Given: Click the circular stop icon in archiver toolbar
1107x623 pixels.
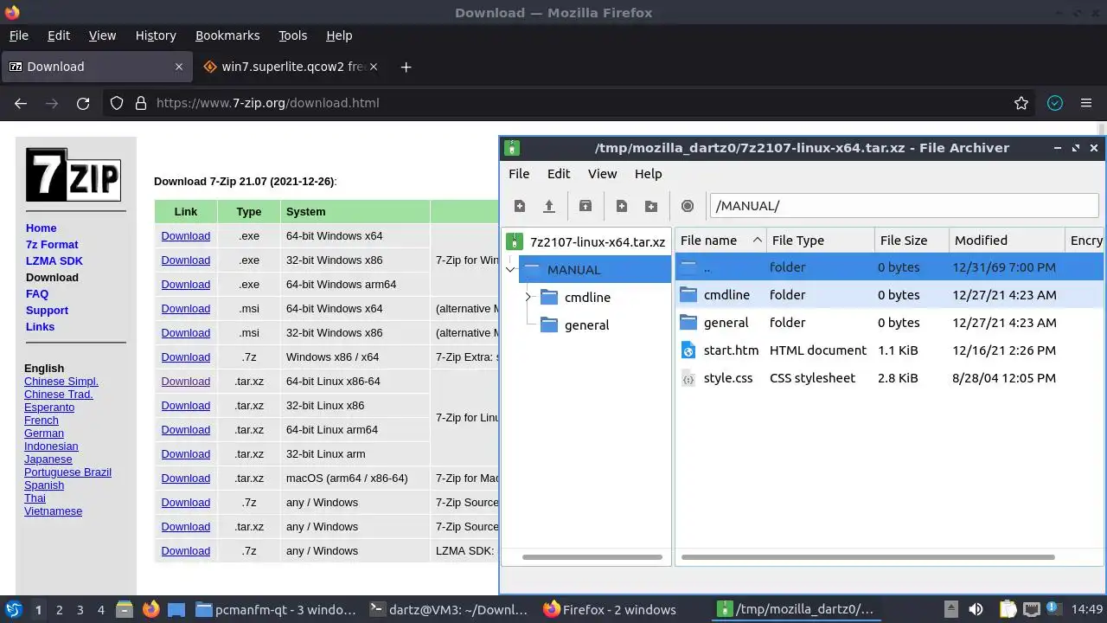Looking at the screenshot, I should (x=688, y=206).
